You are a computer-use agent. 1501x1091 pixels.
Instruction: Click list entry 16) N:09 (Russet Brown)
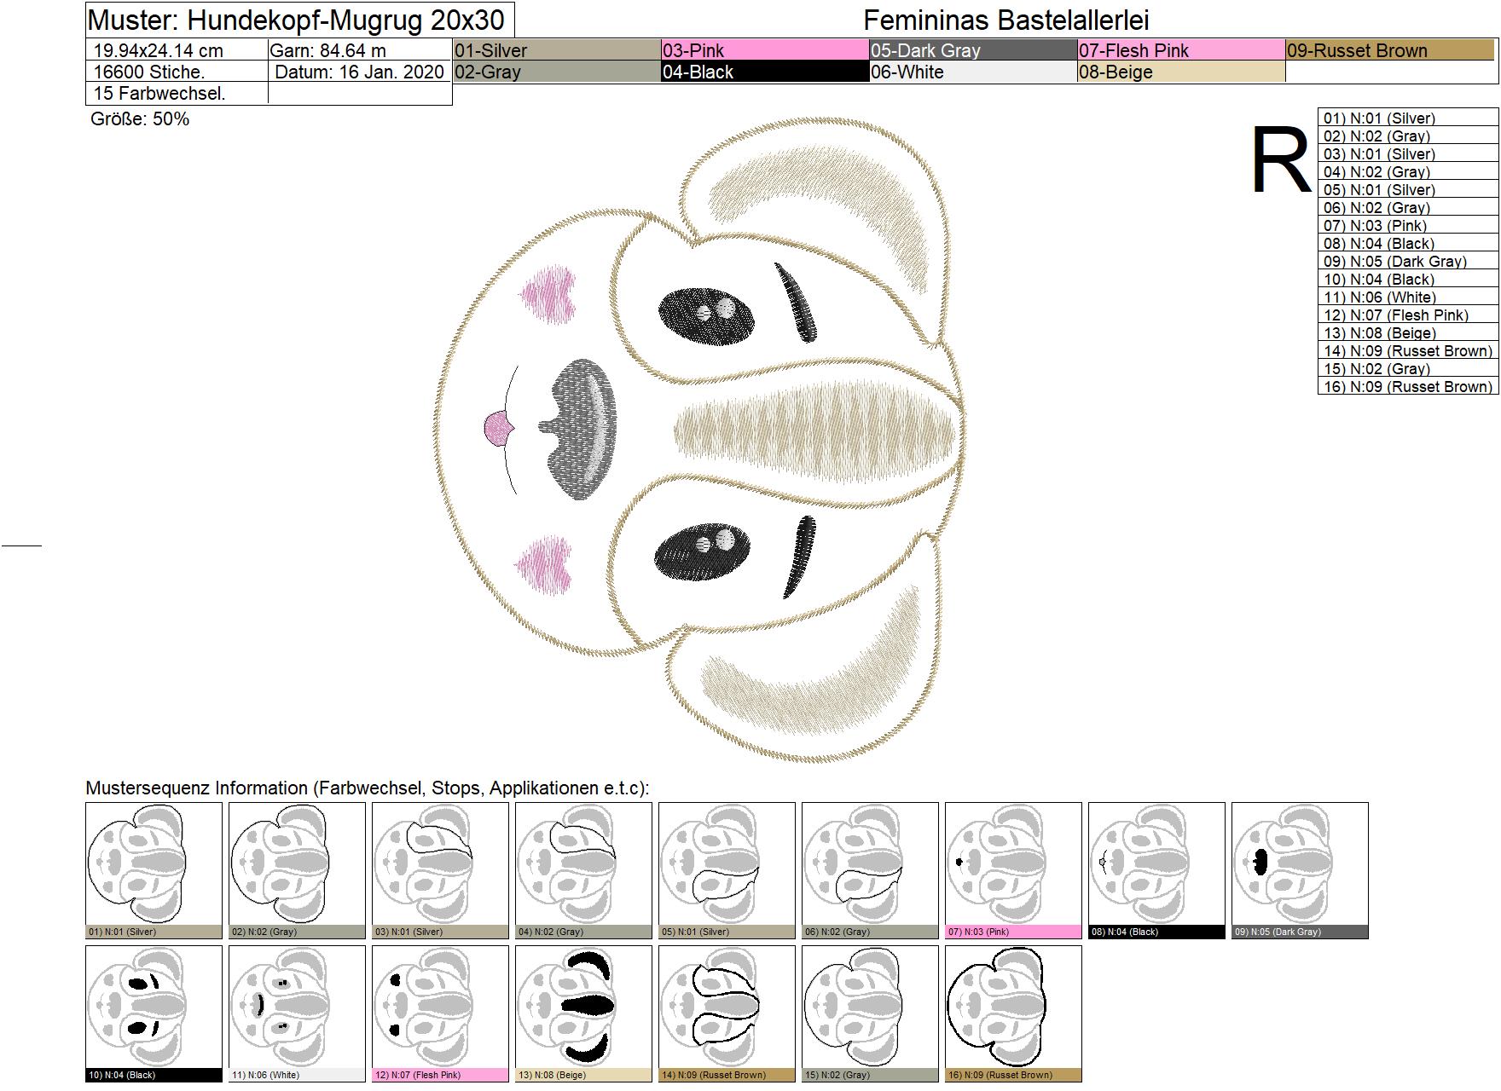point(1408,386)
